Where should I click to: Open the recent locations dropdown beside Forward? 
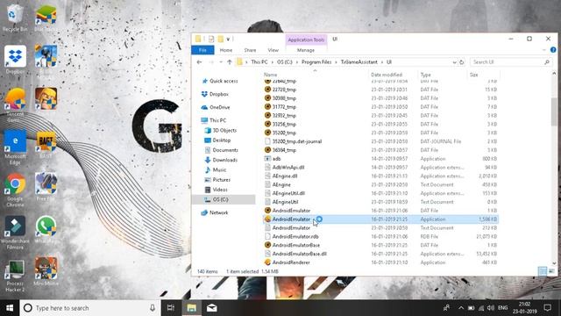pyautogui.click(x=220, y=62)
